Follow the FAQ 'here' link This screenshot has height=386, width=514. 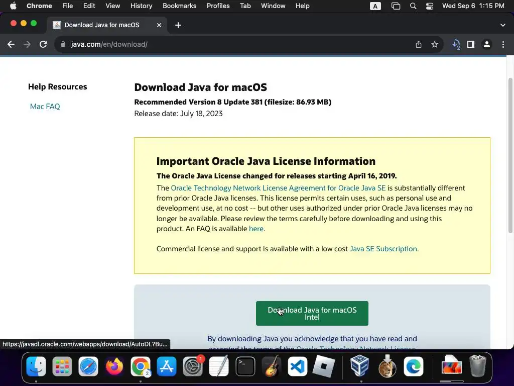tap(256, 229)
